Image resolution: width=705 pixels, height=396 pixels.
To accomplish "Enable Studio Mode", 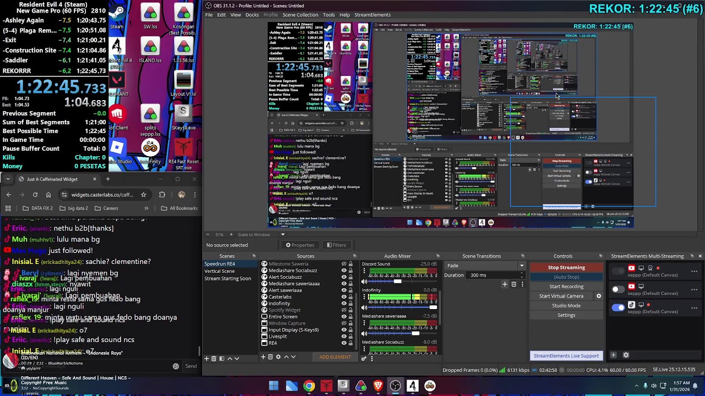I will pos(566,306).
